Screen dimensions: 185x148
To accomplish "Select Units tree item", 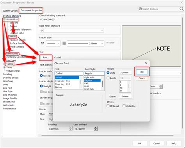I will point(5,85).
